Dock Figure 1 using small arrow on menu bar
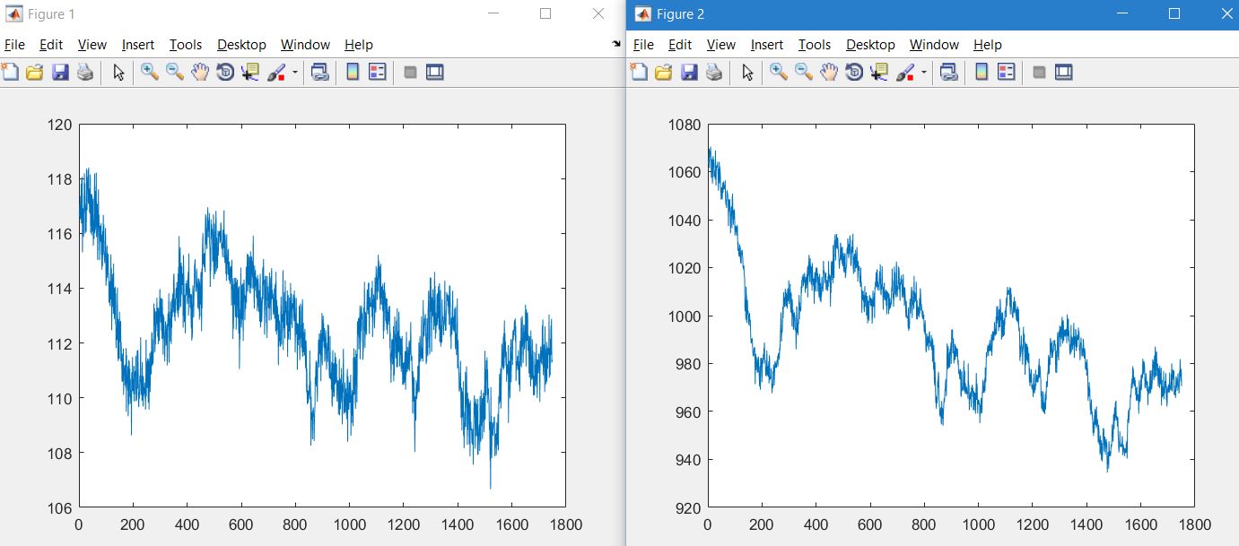This screenshot has width=1239, height=546. coord(616,44)
